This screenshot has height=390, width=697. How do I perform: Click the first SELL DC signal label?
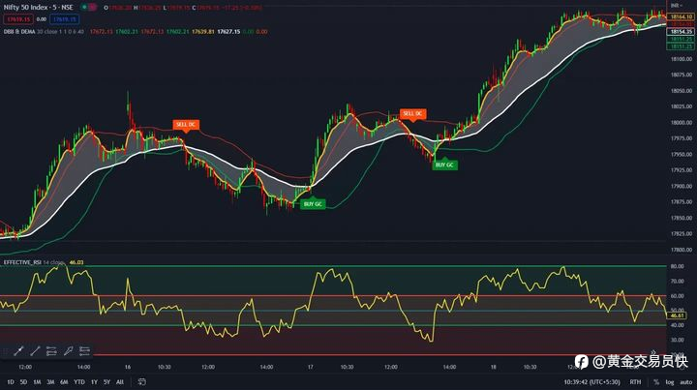tap(186, 125)
